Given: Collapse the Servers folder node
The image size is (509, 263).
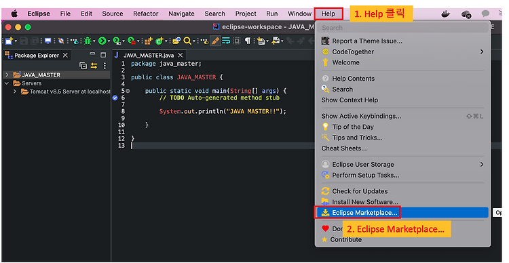Looking at the screenshot, I should click(x=7, y=83).
